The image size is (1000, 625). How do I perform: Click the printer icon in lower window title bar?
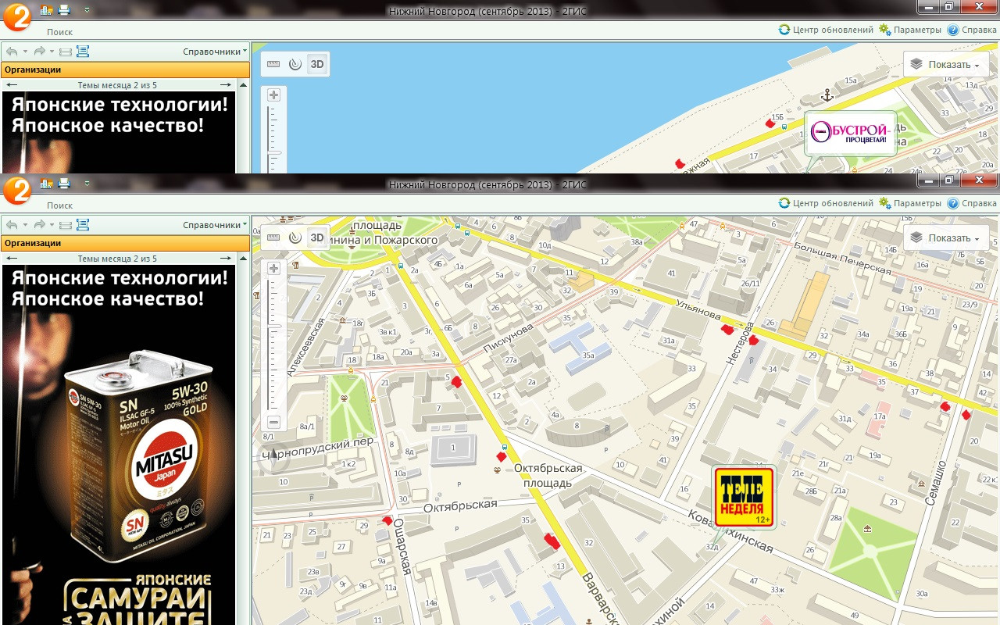(64, 184)
